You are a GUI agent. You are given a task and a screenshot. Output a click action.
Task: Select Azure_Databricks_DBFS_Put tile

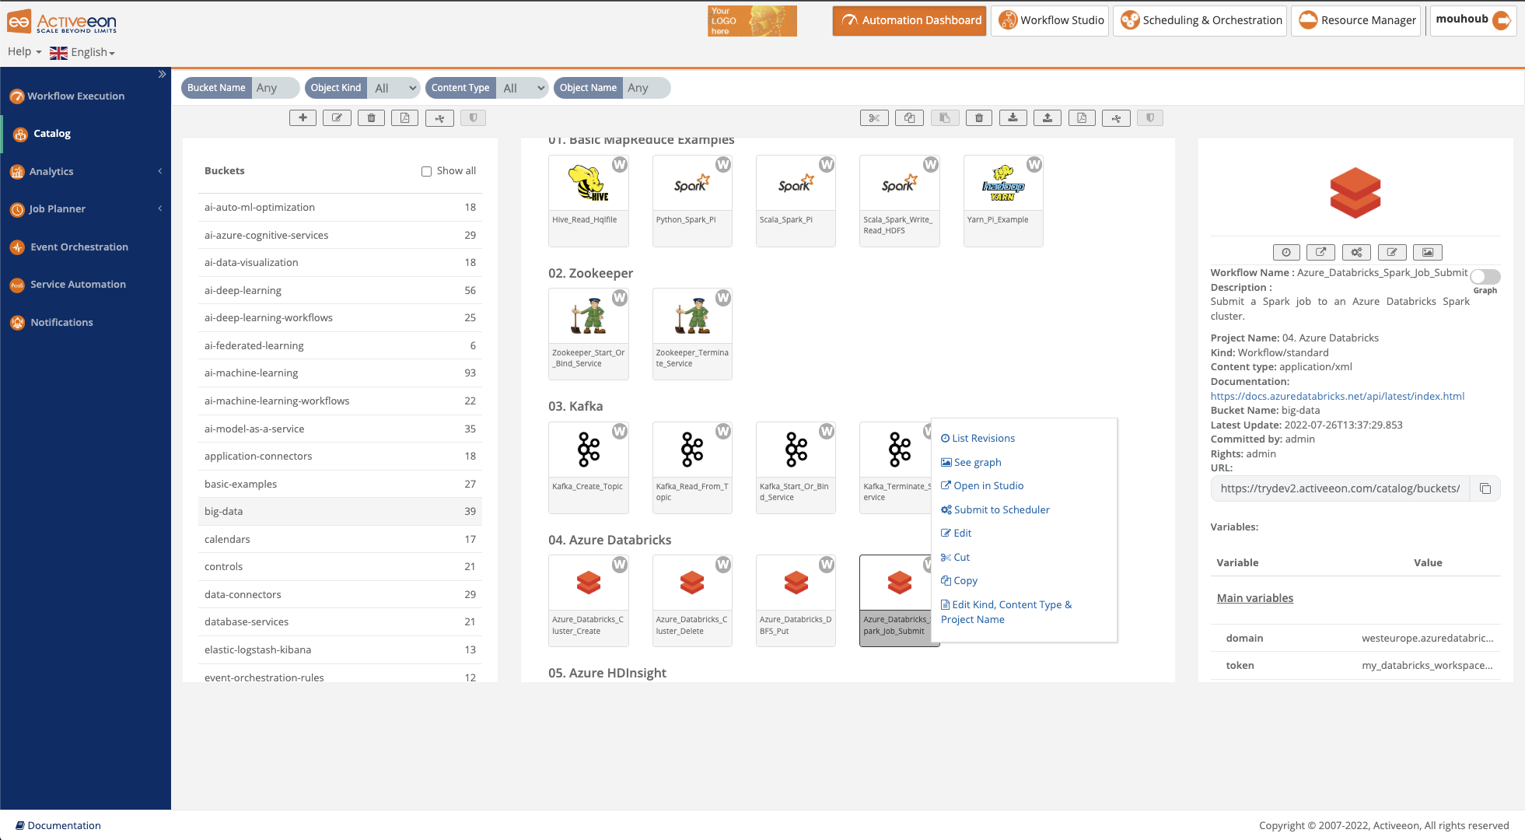point(796,600)
